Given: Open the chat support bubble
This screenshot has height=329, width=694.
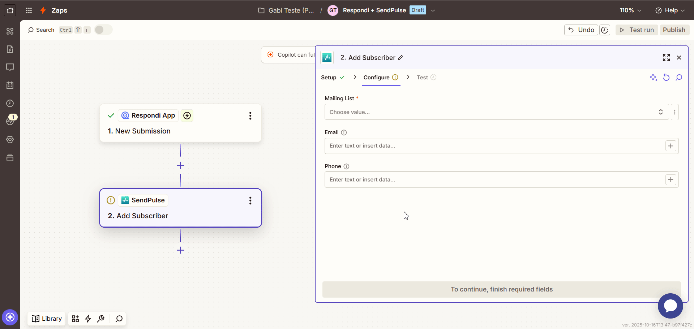Looking at the screenshot, I should coord(670,306).
